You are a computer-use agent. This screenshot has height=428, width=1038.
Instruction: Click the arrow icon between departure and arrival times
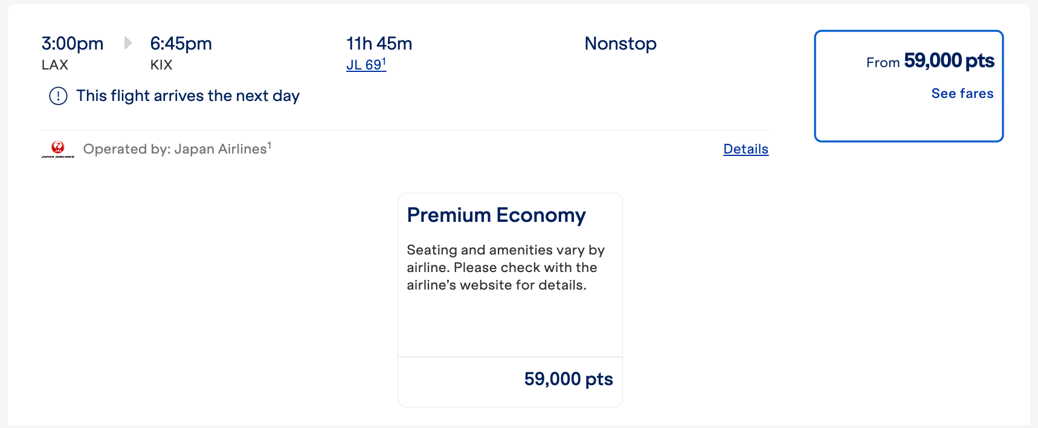click(127, 43)
